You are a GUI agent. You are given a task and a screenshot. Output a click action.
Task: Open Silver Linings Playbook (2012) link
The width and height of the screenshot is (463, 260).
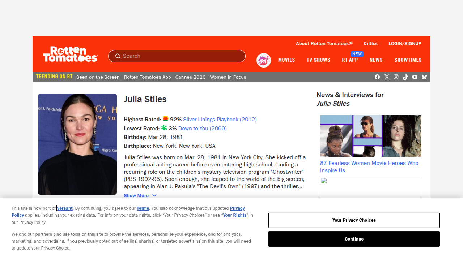coord(220,120)
